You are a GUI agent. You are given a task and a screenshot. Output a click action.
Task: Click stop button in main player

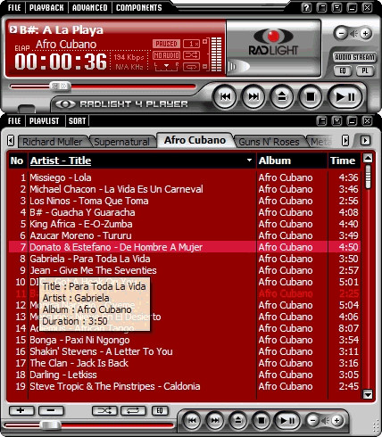coord(311,96)
